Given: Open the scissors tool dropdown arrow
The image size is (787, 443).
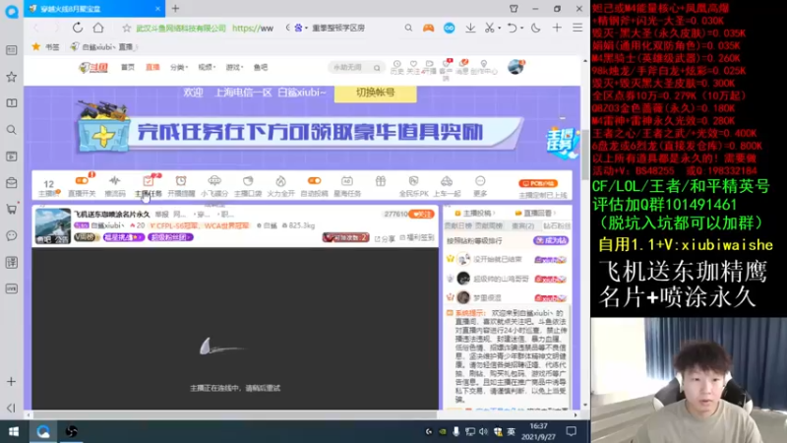Looking at the screenshot, I should point(500,29).
